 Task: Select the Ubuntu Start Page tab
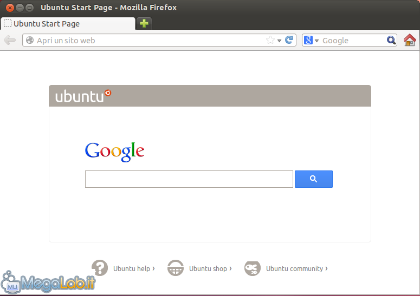tap(68, 23)
